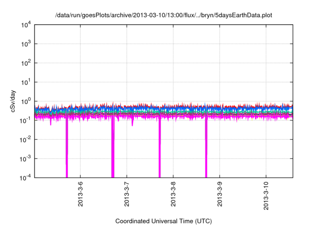The image size is (323, 226).
Task: Click the 10^-3 y-axis tick label
Action: pos(26,159)
